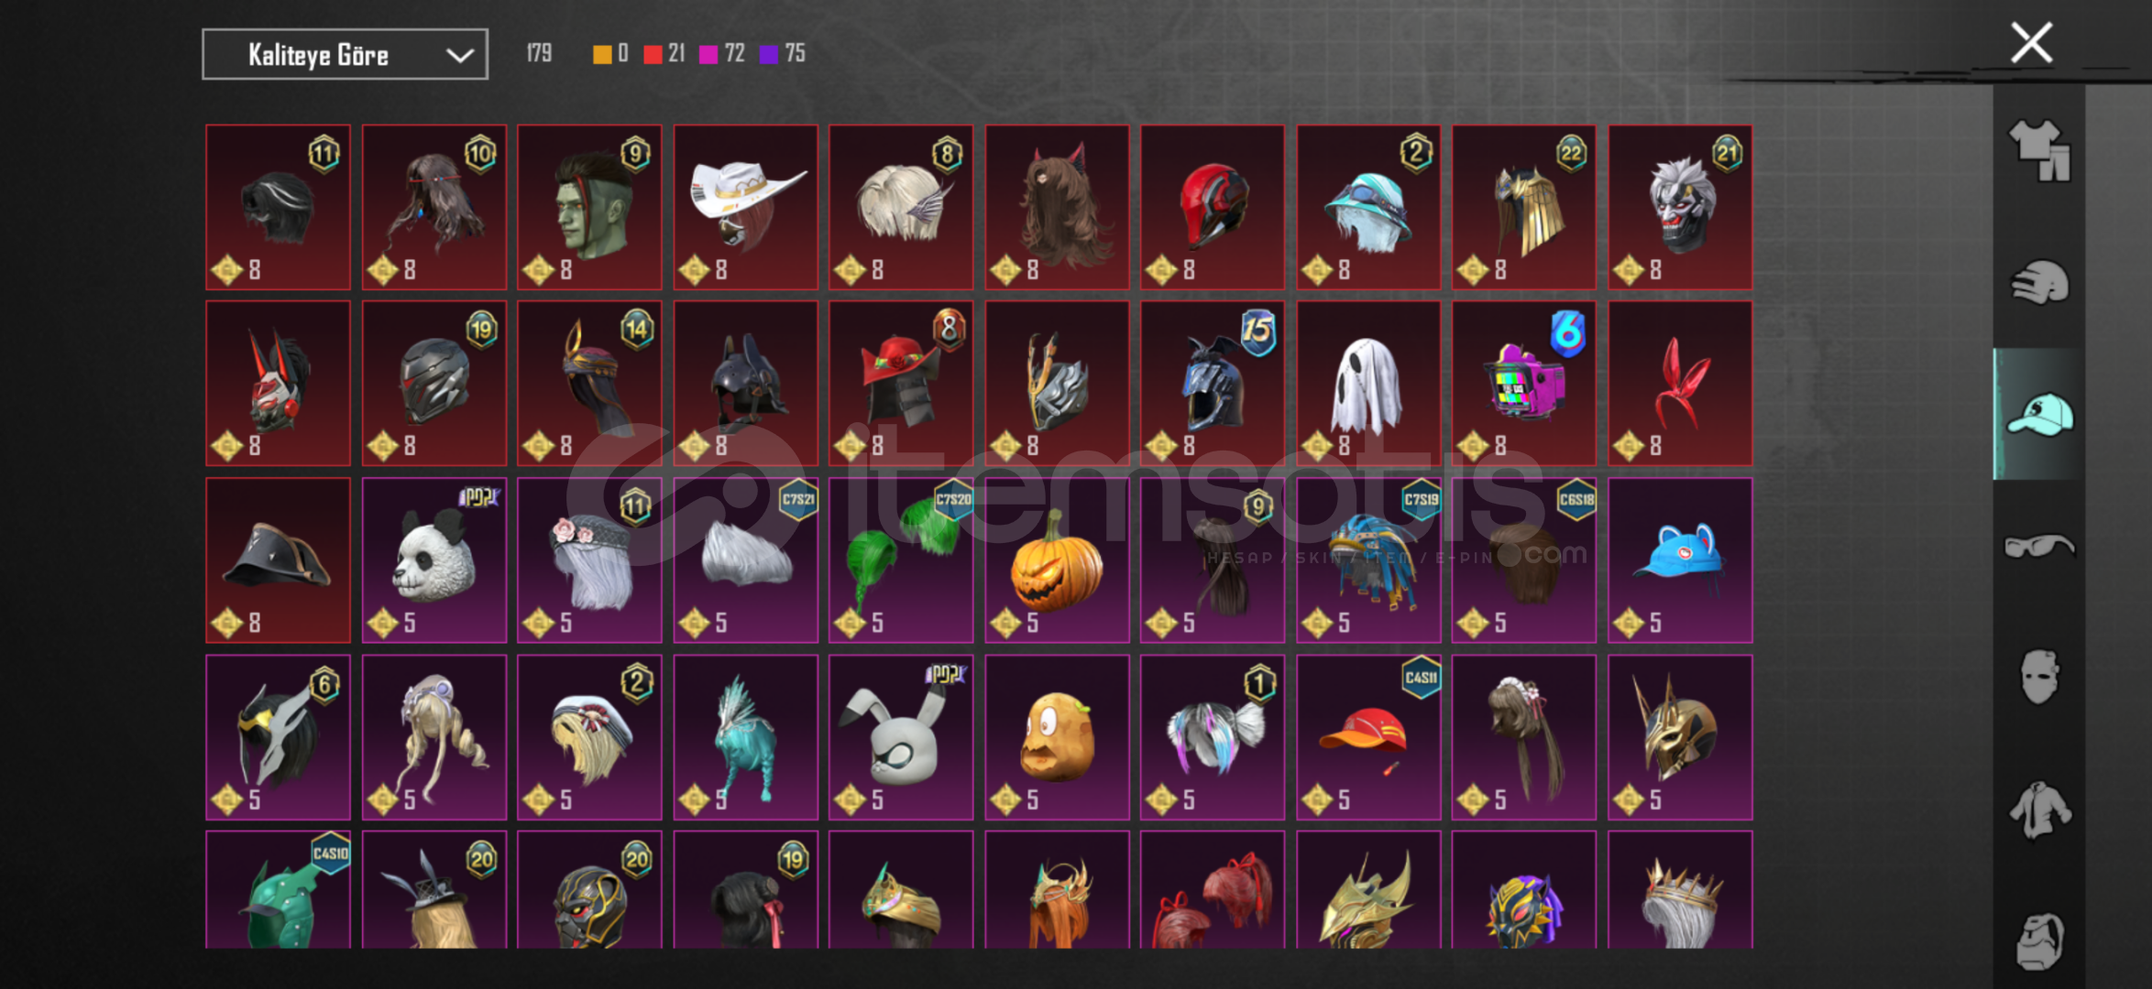2152x989 pixels.
Task: Select the white ghost headwear item
Action: pyautogui.click(x=1367, y=384)
